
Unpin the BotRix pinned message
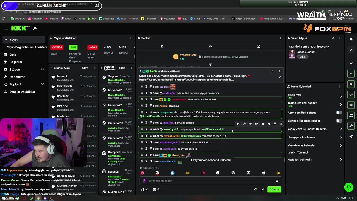point(272,71)
